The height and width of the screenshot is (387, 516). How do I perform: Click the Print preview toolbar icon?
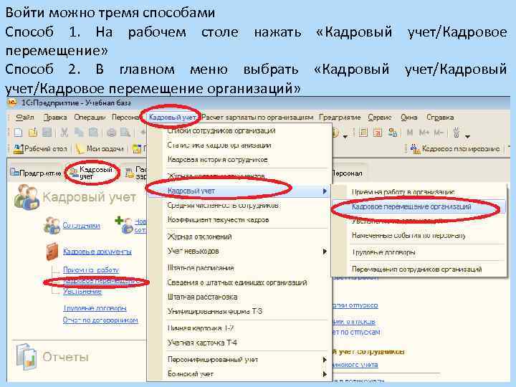pyautogui.click(x=125, y=133)
